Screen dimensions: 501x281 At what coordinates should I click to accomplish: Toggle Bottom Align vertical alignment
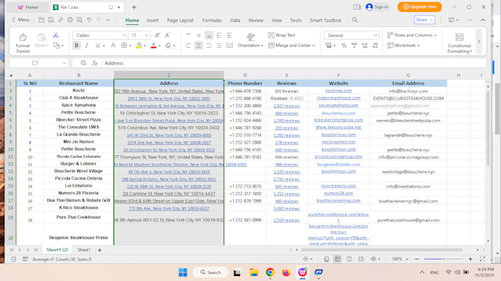click(x=209, y=35)
